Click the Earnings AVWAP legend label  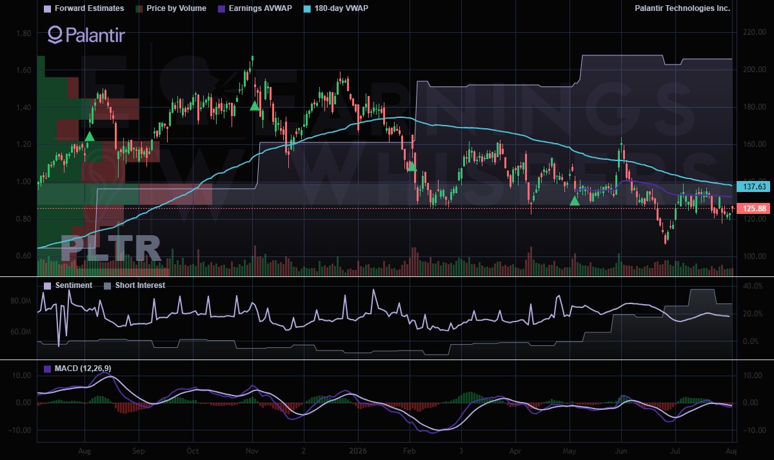[x=259, y=9]
